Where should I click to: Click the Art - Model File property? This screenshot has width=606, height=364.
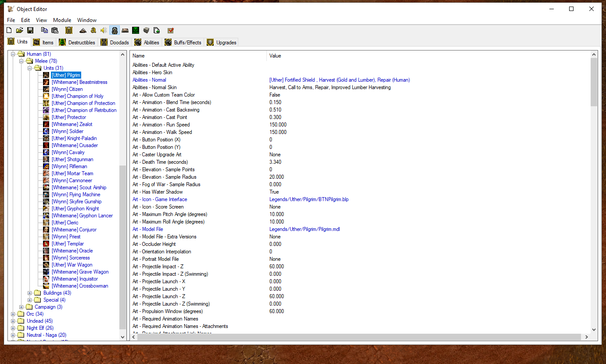147,229
